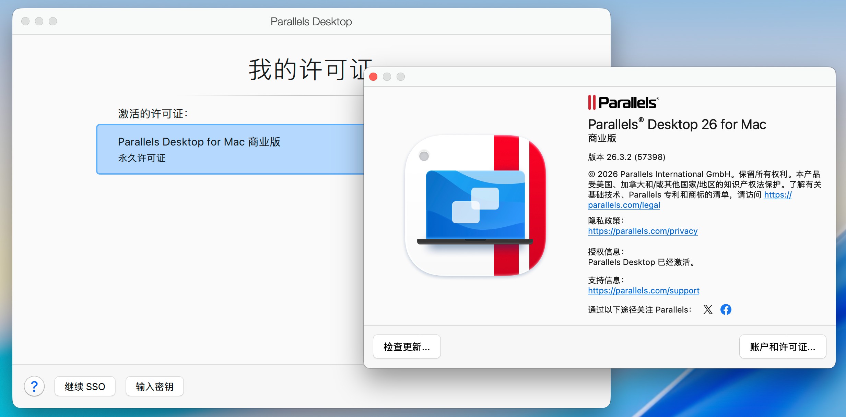Viewport: 846px width, 417px height.
Task: Click the Parallels logo in About window
Action: click(x=623, y=102)
